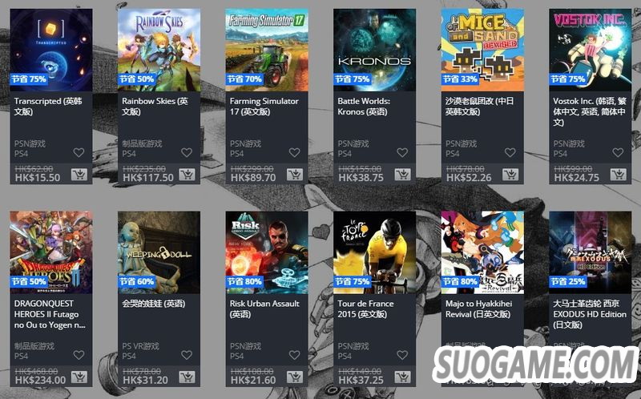The image size is (641, 399).
Task: Add Vostok Inc. to the cart
Action: [619, 175]
